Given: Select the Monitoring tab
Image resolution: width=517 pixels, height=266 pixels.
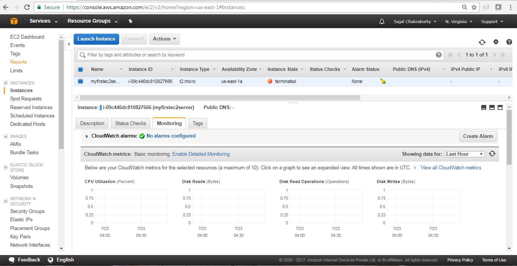Looking at the screenshot, I should tap(169, 123).
